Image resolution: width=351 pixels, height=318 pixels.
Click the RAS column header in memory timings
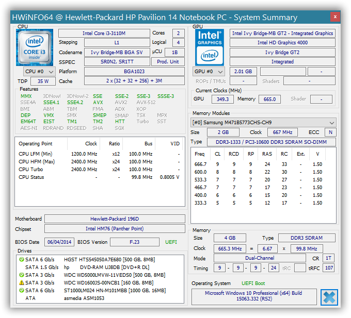[x=267, y=154]
